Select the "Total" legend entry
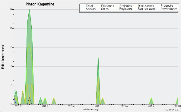181x112 pixels. click(87, 6)
